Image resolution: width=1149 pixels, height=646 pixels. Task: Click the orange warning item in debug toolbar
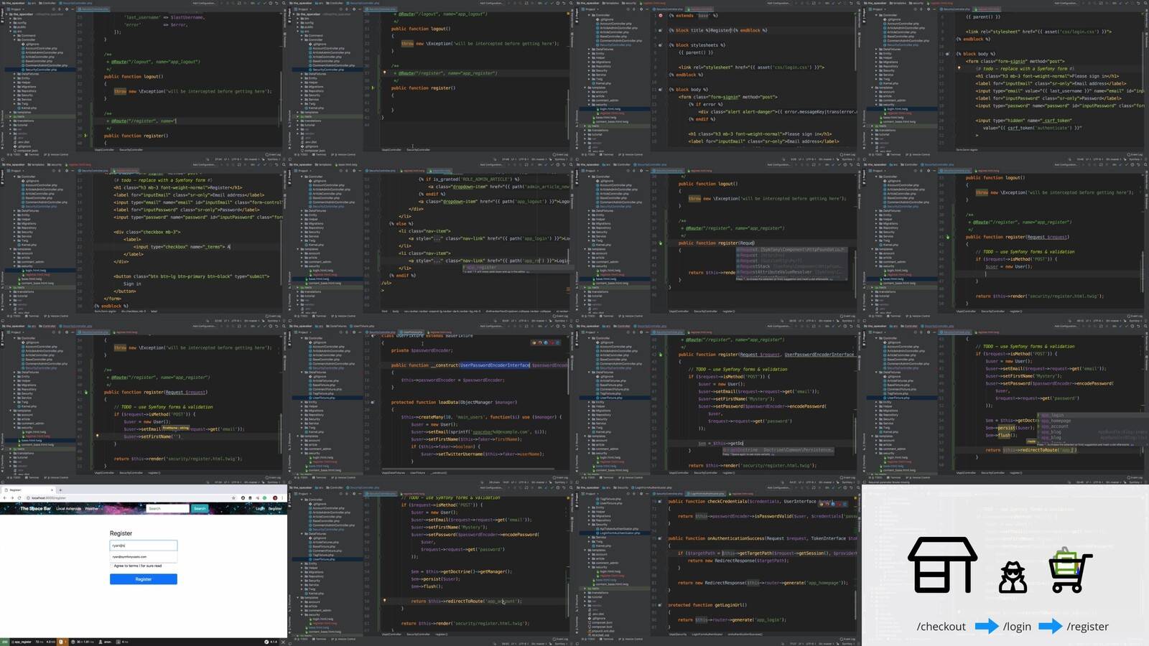(x=61, y=642)
